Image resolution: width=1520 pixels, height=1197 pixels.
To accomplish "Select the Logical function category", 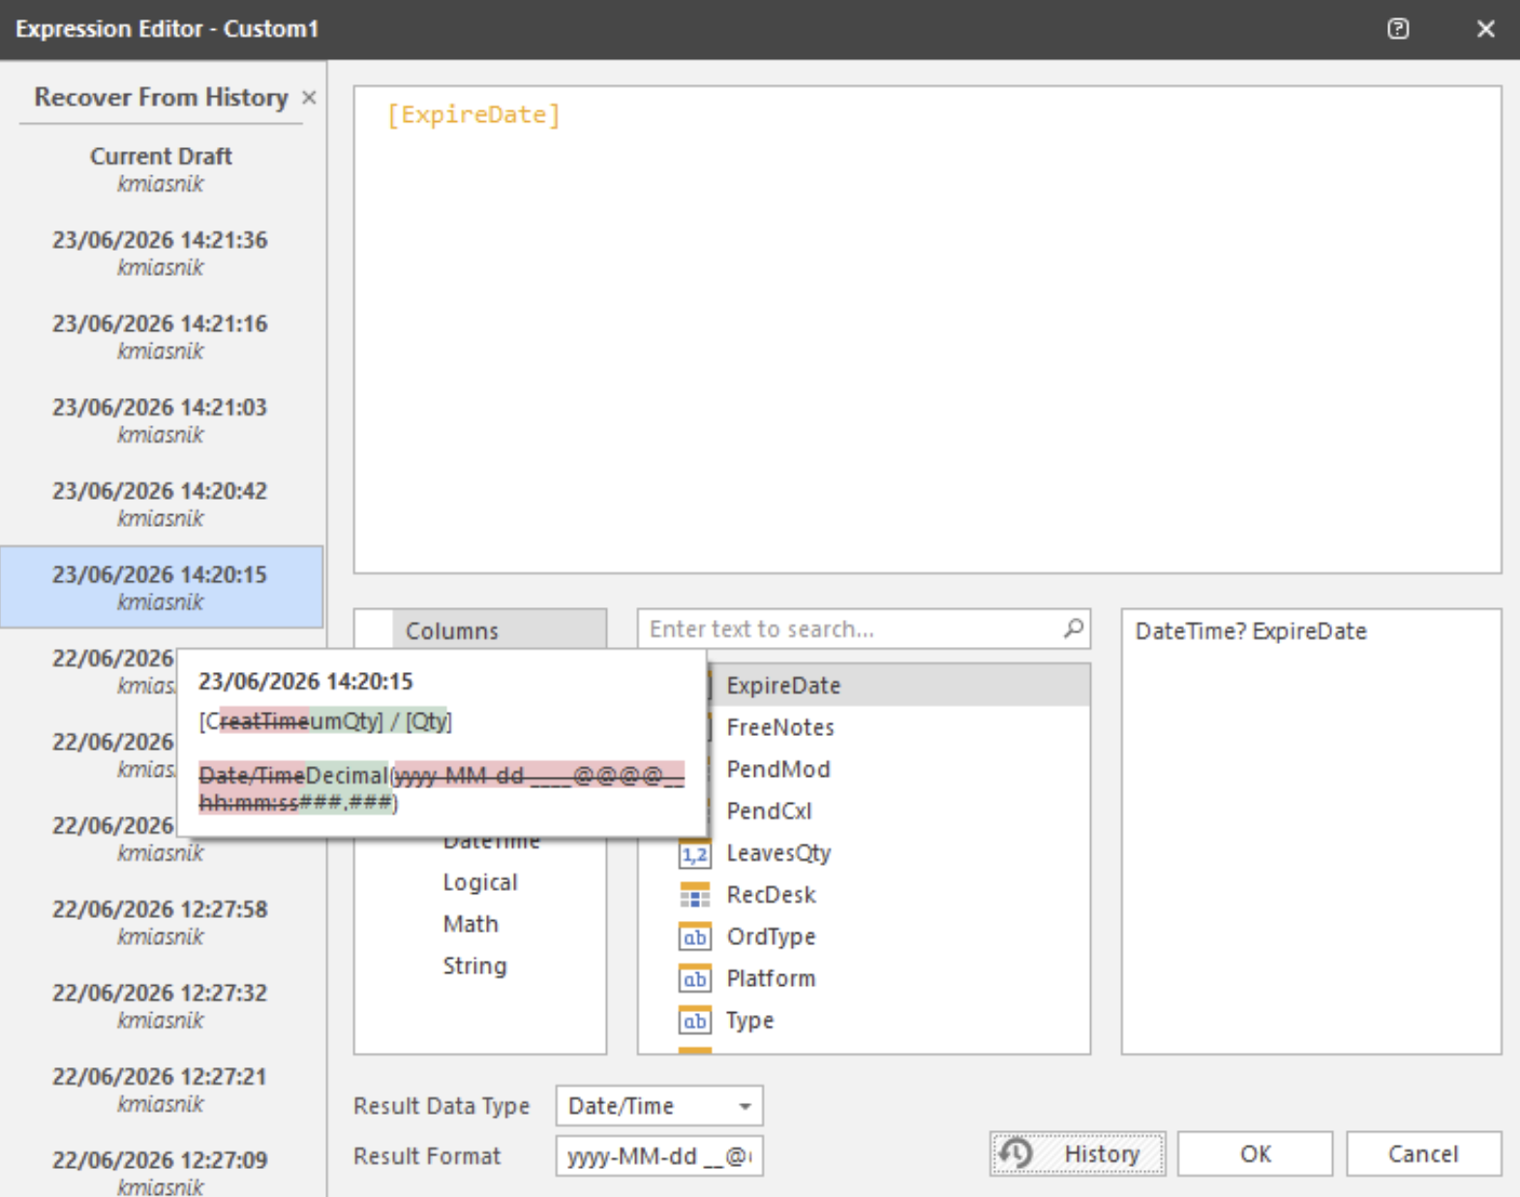I will coord(480,882).
